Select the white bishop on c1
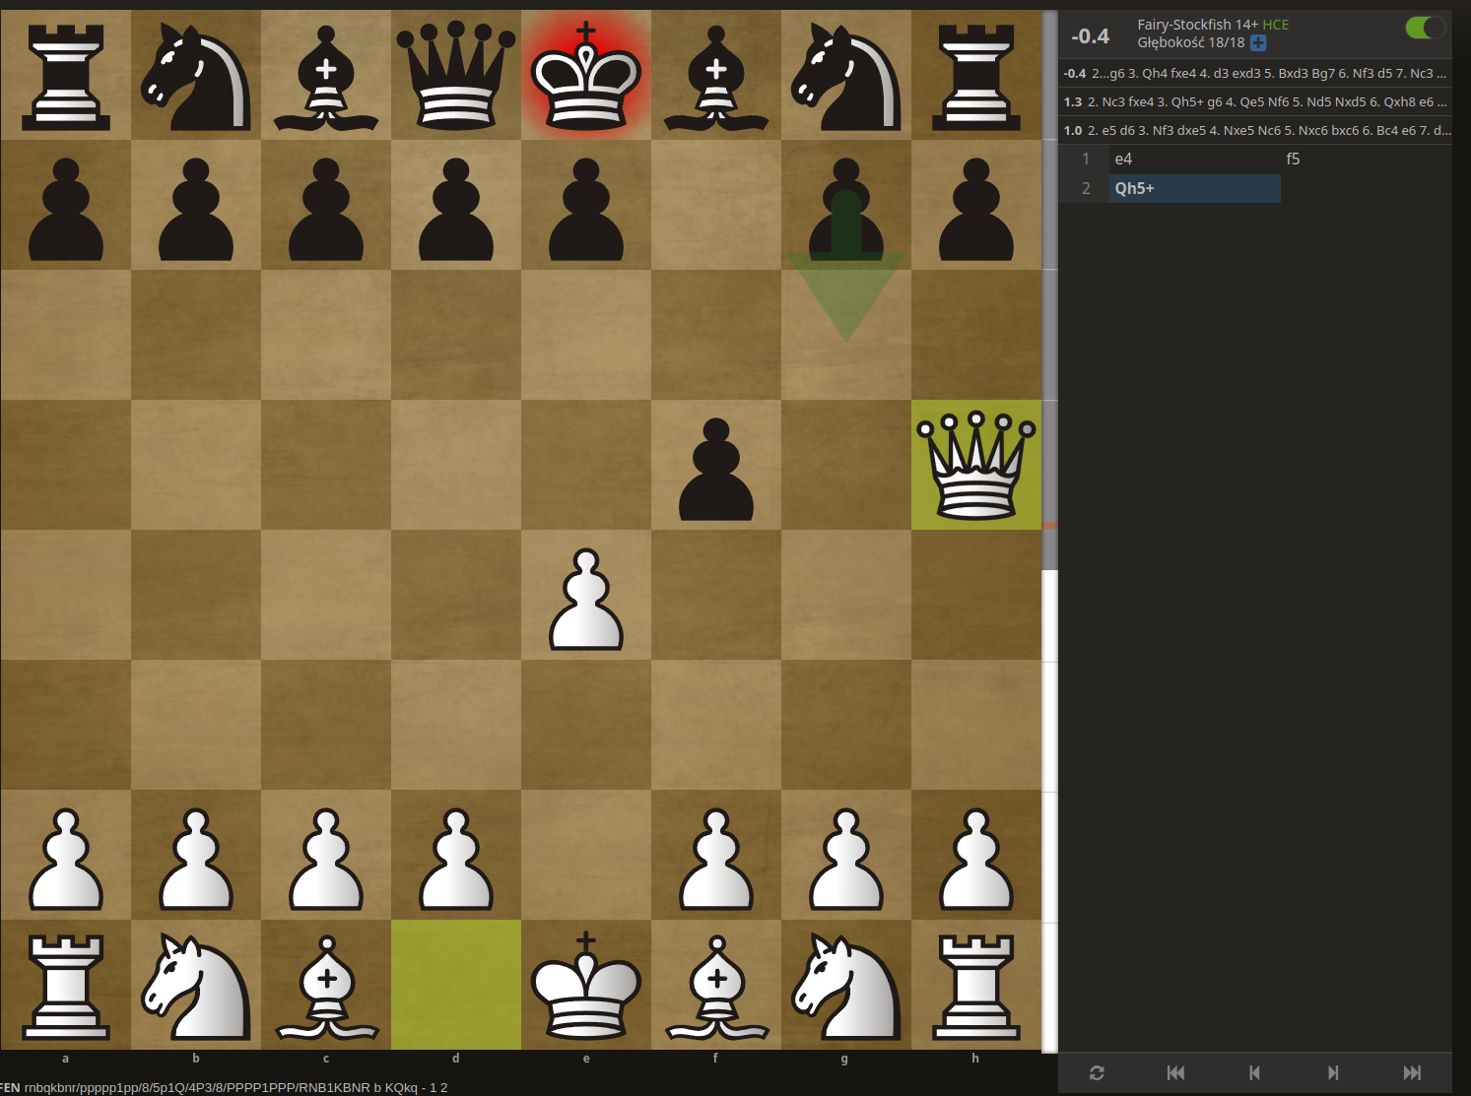 point(326,985)
